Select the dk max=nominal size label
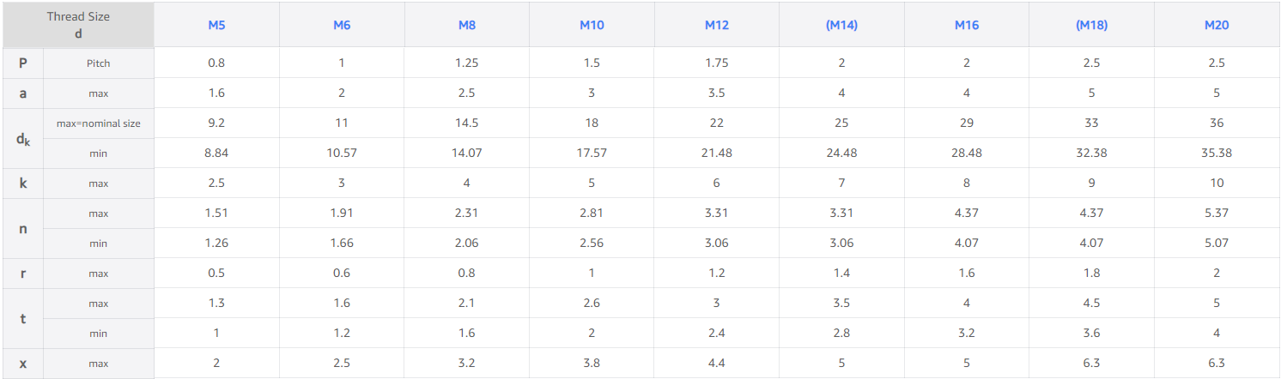The width and height of the screenshot is (1281, 379). click(x=99, y=123)
